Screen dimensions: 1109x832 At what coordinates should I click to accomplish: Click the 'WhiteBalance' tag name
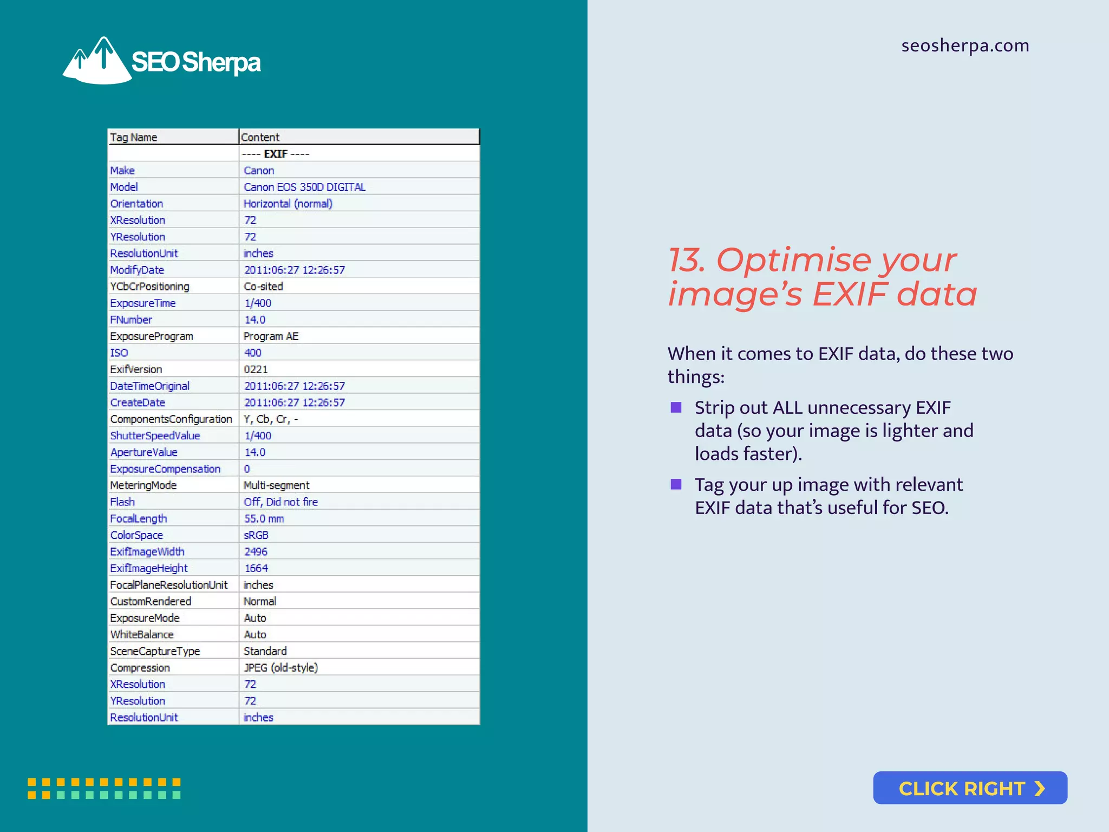point(142,635)
